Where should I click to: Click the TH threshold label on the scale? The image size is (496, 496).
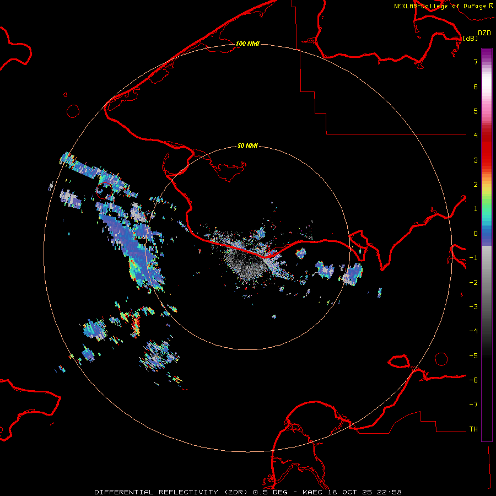point(473,429)
